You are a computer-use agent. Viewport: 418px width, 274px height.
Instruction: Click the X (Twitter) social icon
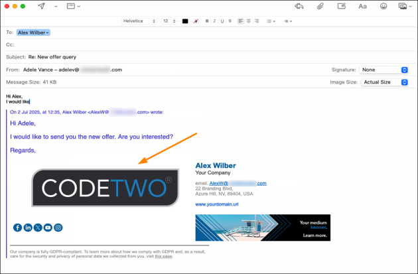coord(38,228)
